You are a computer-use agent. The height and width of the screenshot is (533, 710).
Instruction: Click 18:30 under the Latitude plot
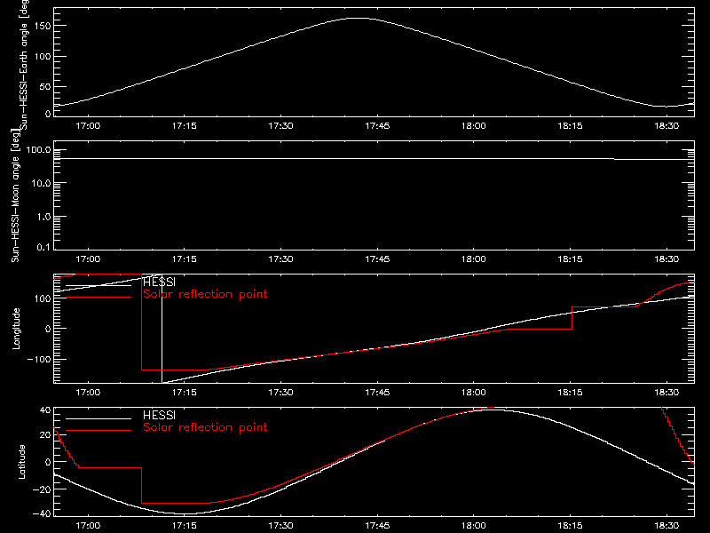click(667, 526)
